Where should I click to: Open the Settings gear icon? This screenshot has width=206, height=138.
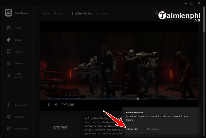[9, 117]
